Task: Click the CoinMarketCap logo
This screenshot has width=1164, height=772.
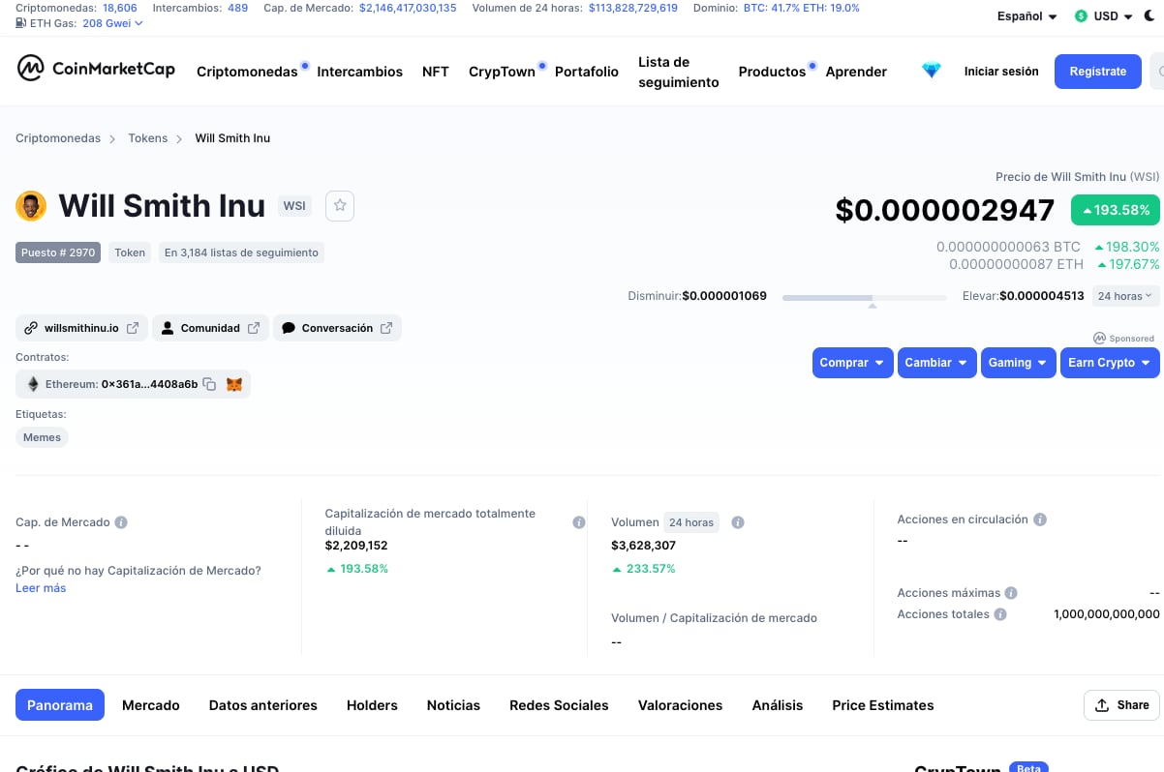Action: (96, 69)
